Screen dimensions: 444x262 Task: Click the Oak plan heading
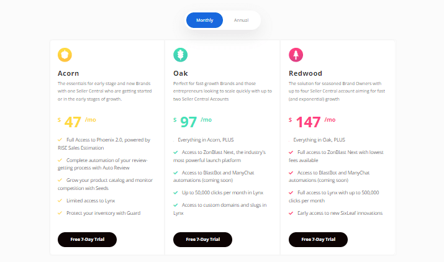(181, 73)
